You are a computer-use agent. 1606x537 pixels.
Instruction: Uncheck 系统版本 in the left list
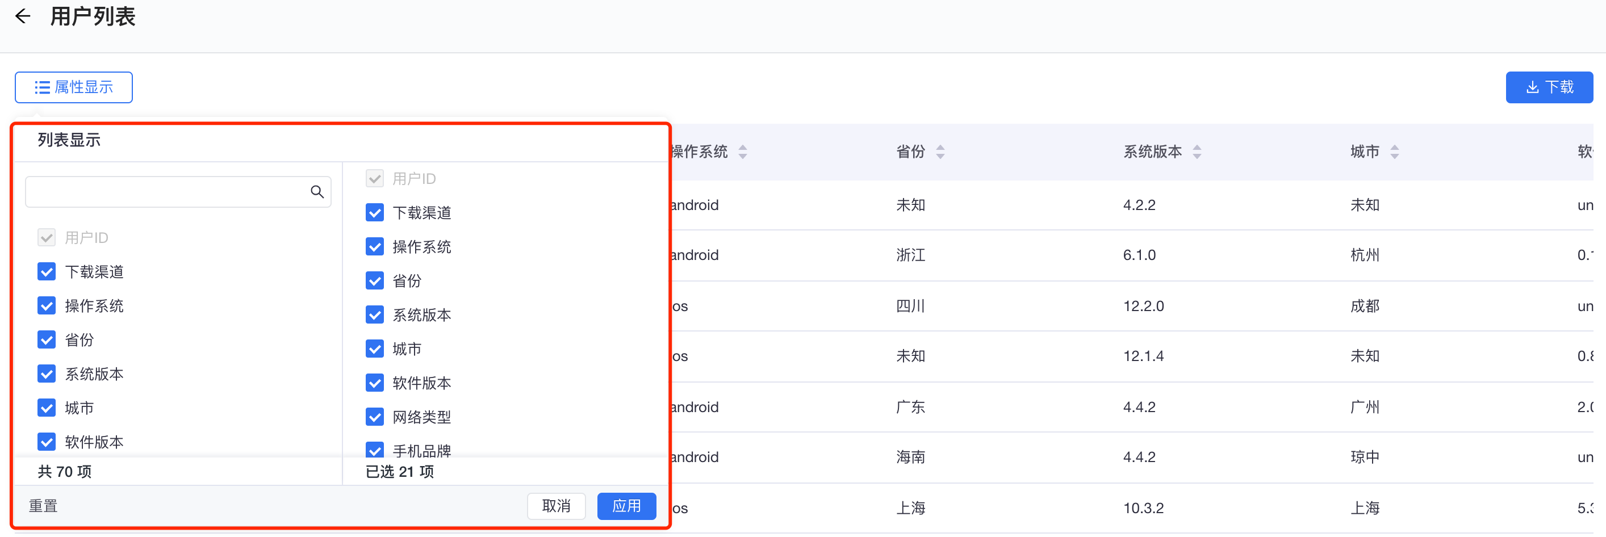tap(47, 374)
